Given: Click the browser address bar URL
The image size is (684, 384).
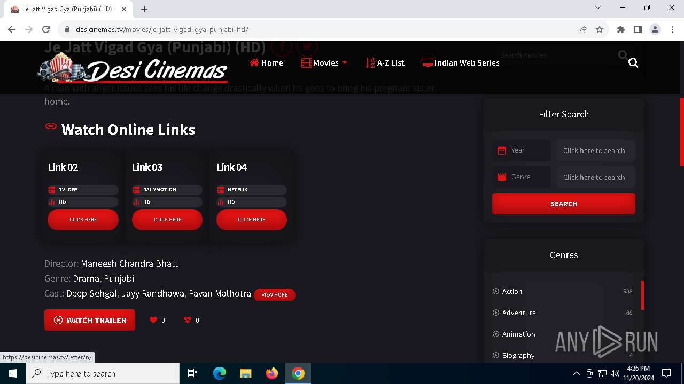Looking at the screenshot, I should (162, 30).
